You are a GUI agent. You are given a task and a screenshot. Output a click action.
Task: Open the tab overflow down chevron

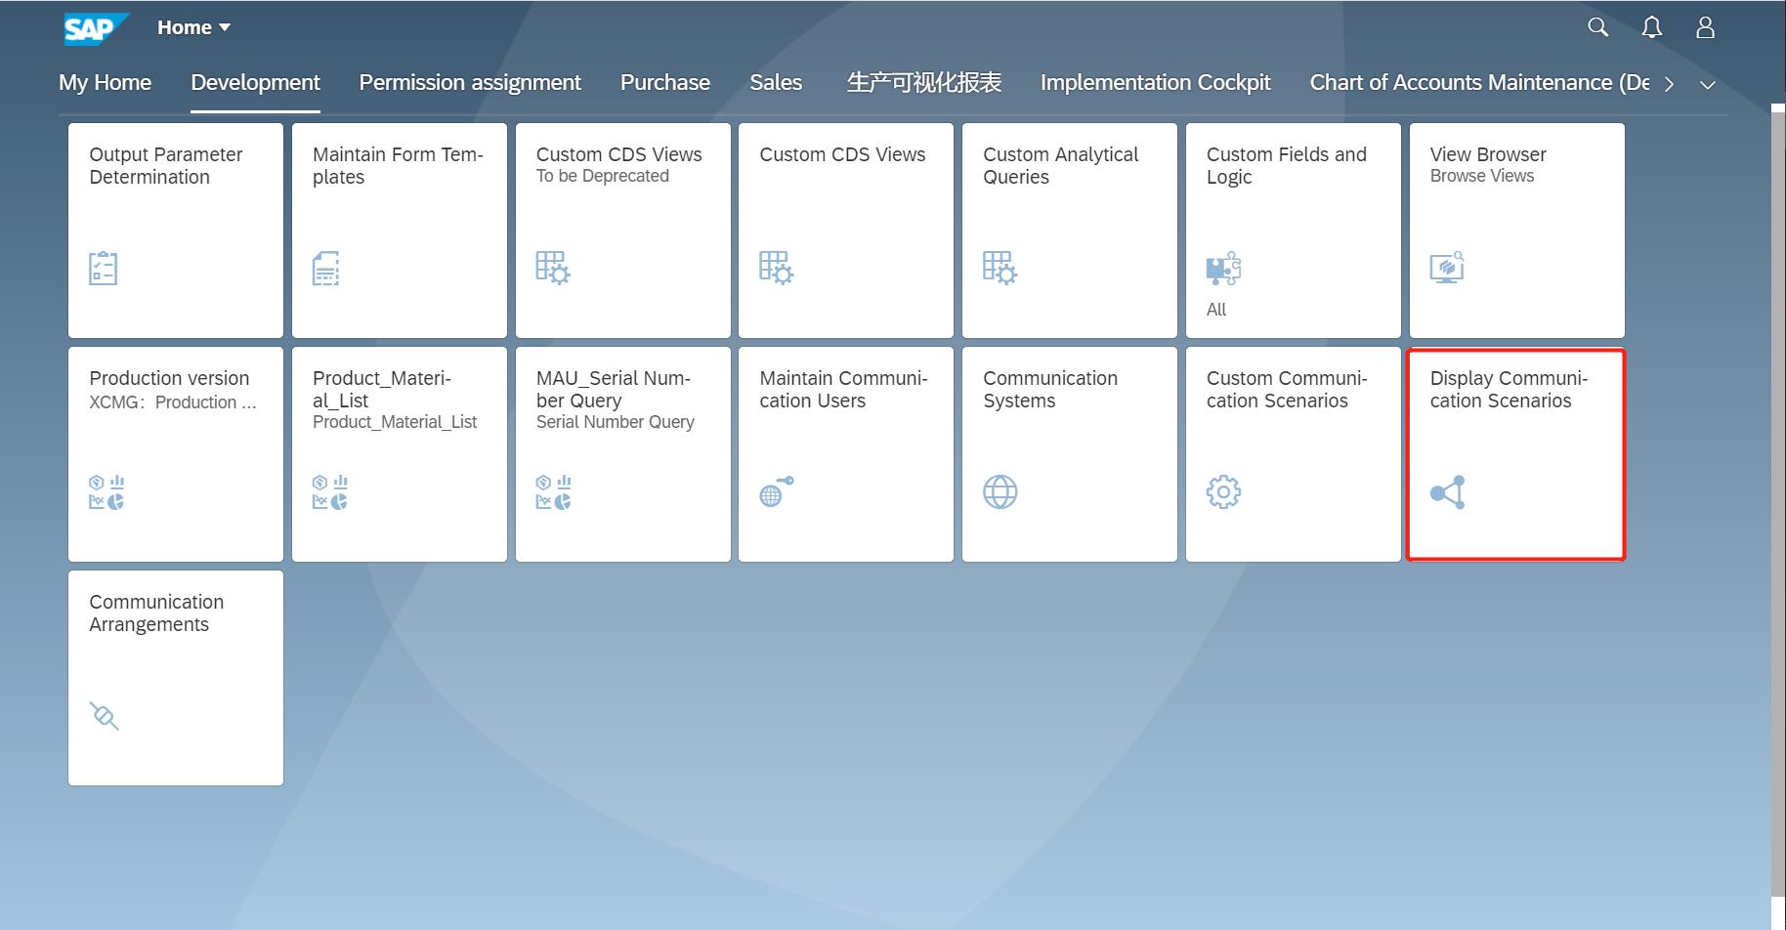tap(1709, 85)
